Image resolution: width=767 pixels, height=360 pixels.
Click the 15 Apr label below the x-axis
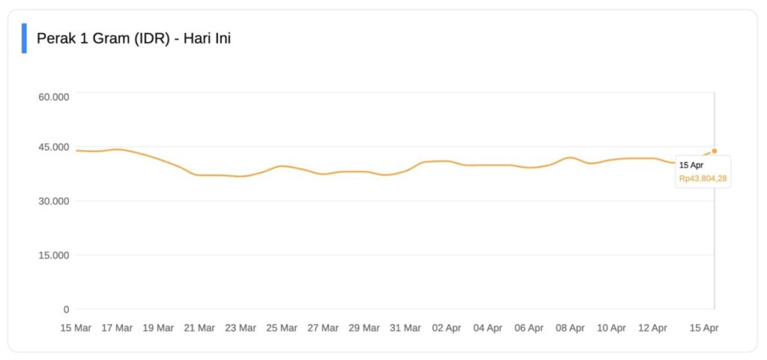(x=704, y=328)
